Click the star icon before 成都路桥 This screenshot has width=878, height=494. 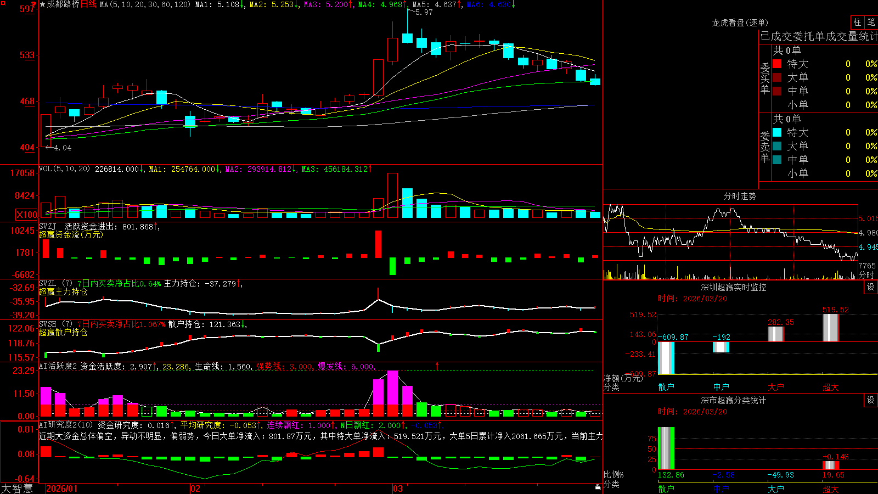[43, 4]
